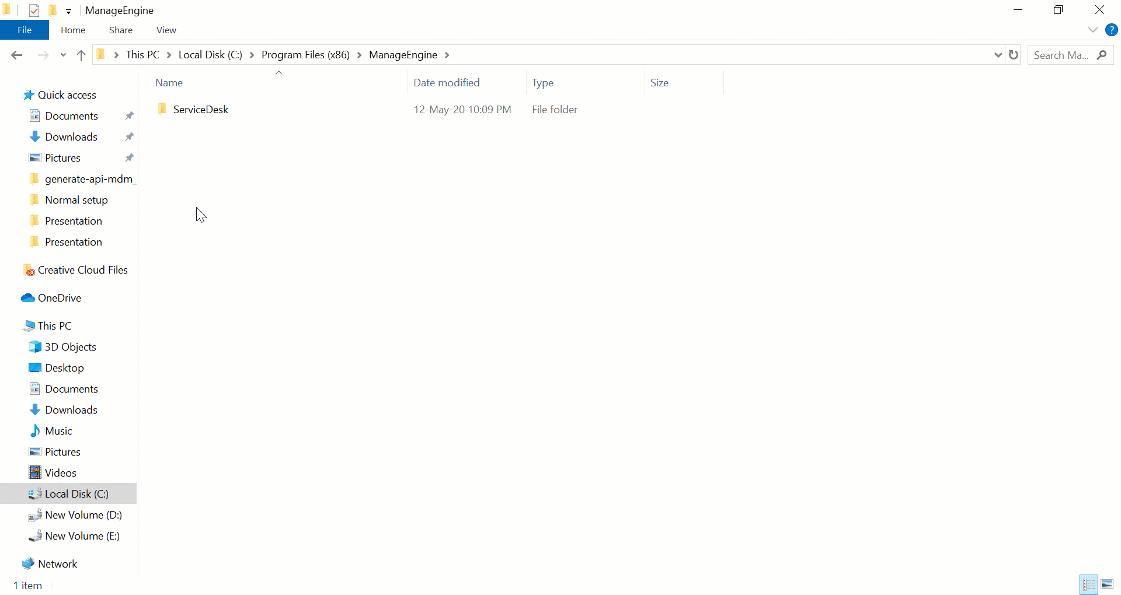Open Downloads under This PC
1121x595 pixels.
(71, 410)
